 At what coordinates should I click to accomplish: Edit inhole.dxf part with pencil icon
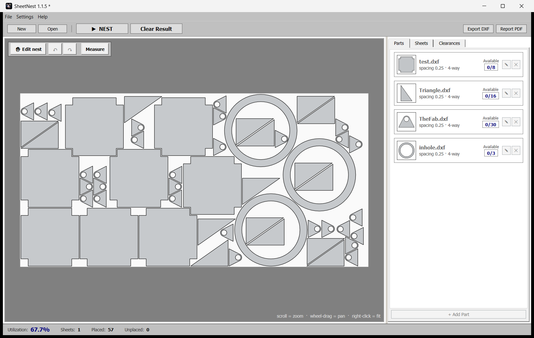(506, 150)
